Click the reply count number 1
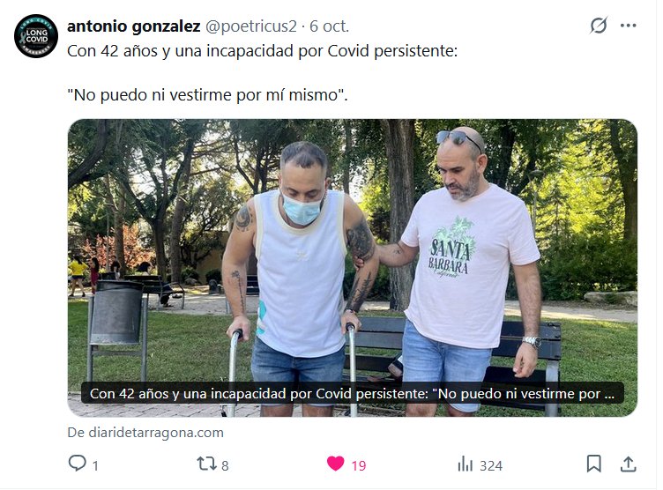Screen dimensions: 663x490 tap(95, 466)
